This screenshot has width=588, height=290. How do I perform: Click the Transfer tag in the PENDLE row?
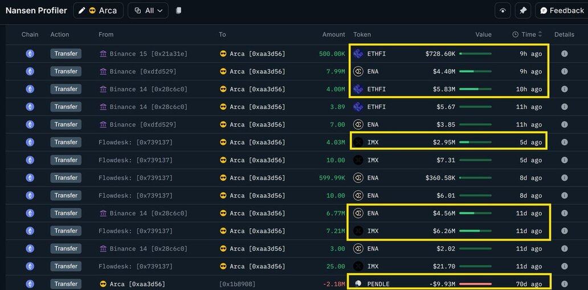[66, 284]
